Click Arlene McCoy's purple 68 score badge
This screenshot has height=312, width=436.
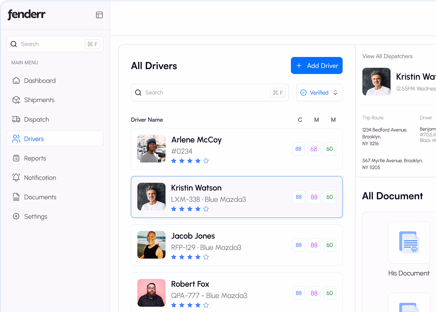[314, 149]
